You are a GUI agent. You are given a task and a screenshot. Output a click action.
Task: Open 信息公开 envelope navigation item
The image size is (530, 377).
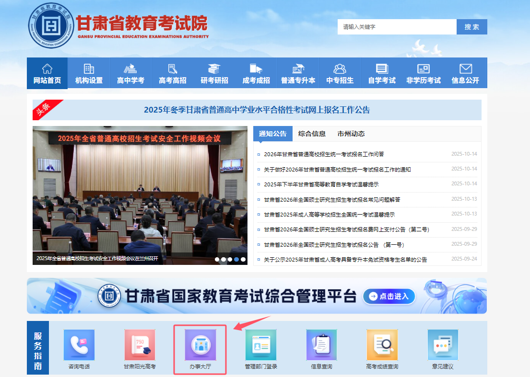465,73
